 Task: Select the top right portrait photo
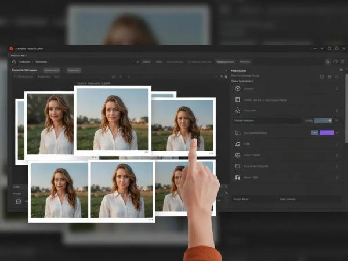pyautogui.click(x=182, y=126)
